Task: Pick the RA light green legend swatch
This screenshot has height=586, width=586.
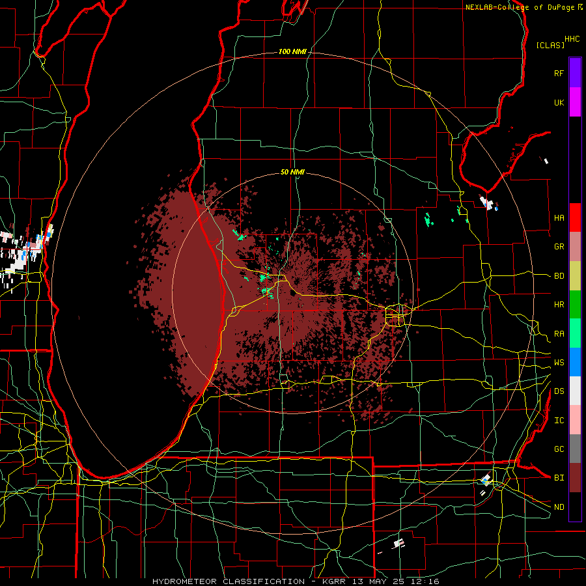Action: point(575,333)
